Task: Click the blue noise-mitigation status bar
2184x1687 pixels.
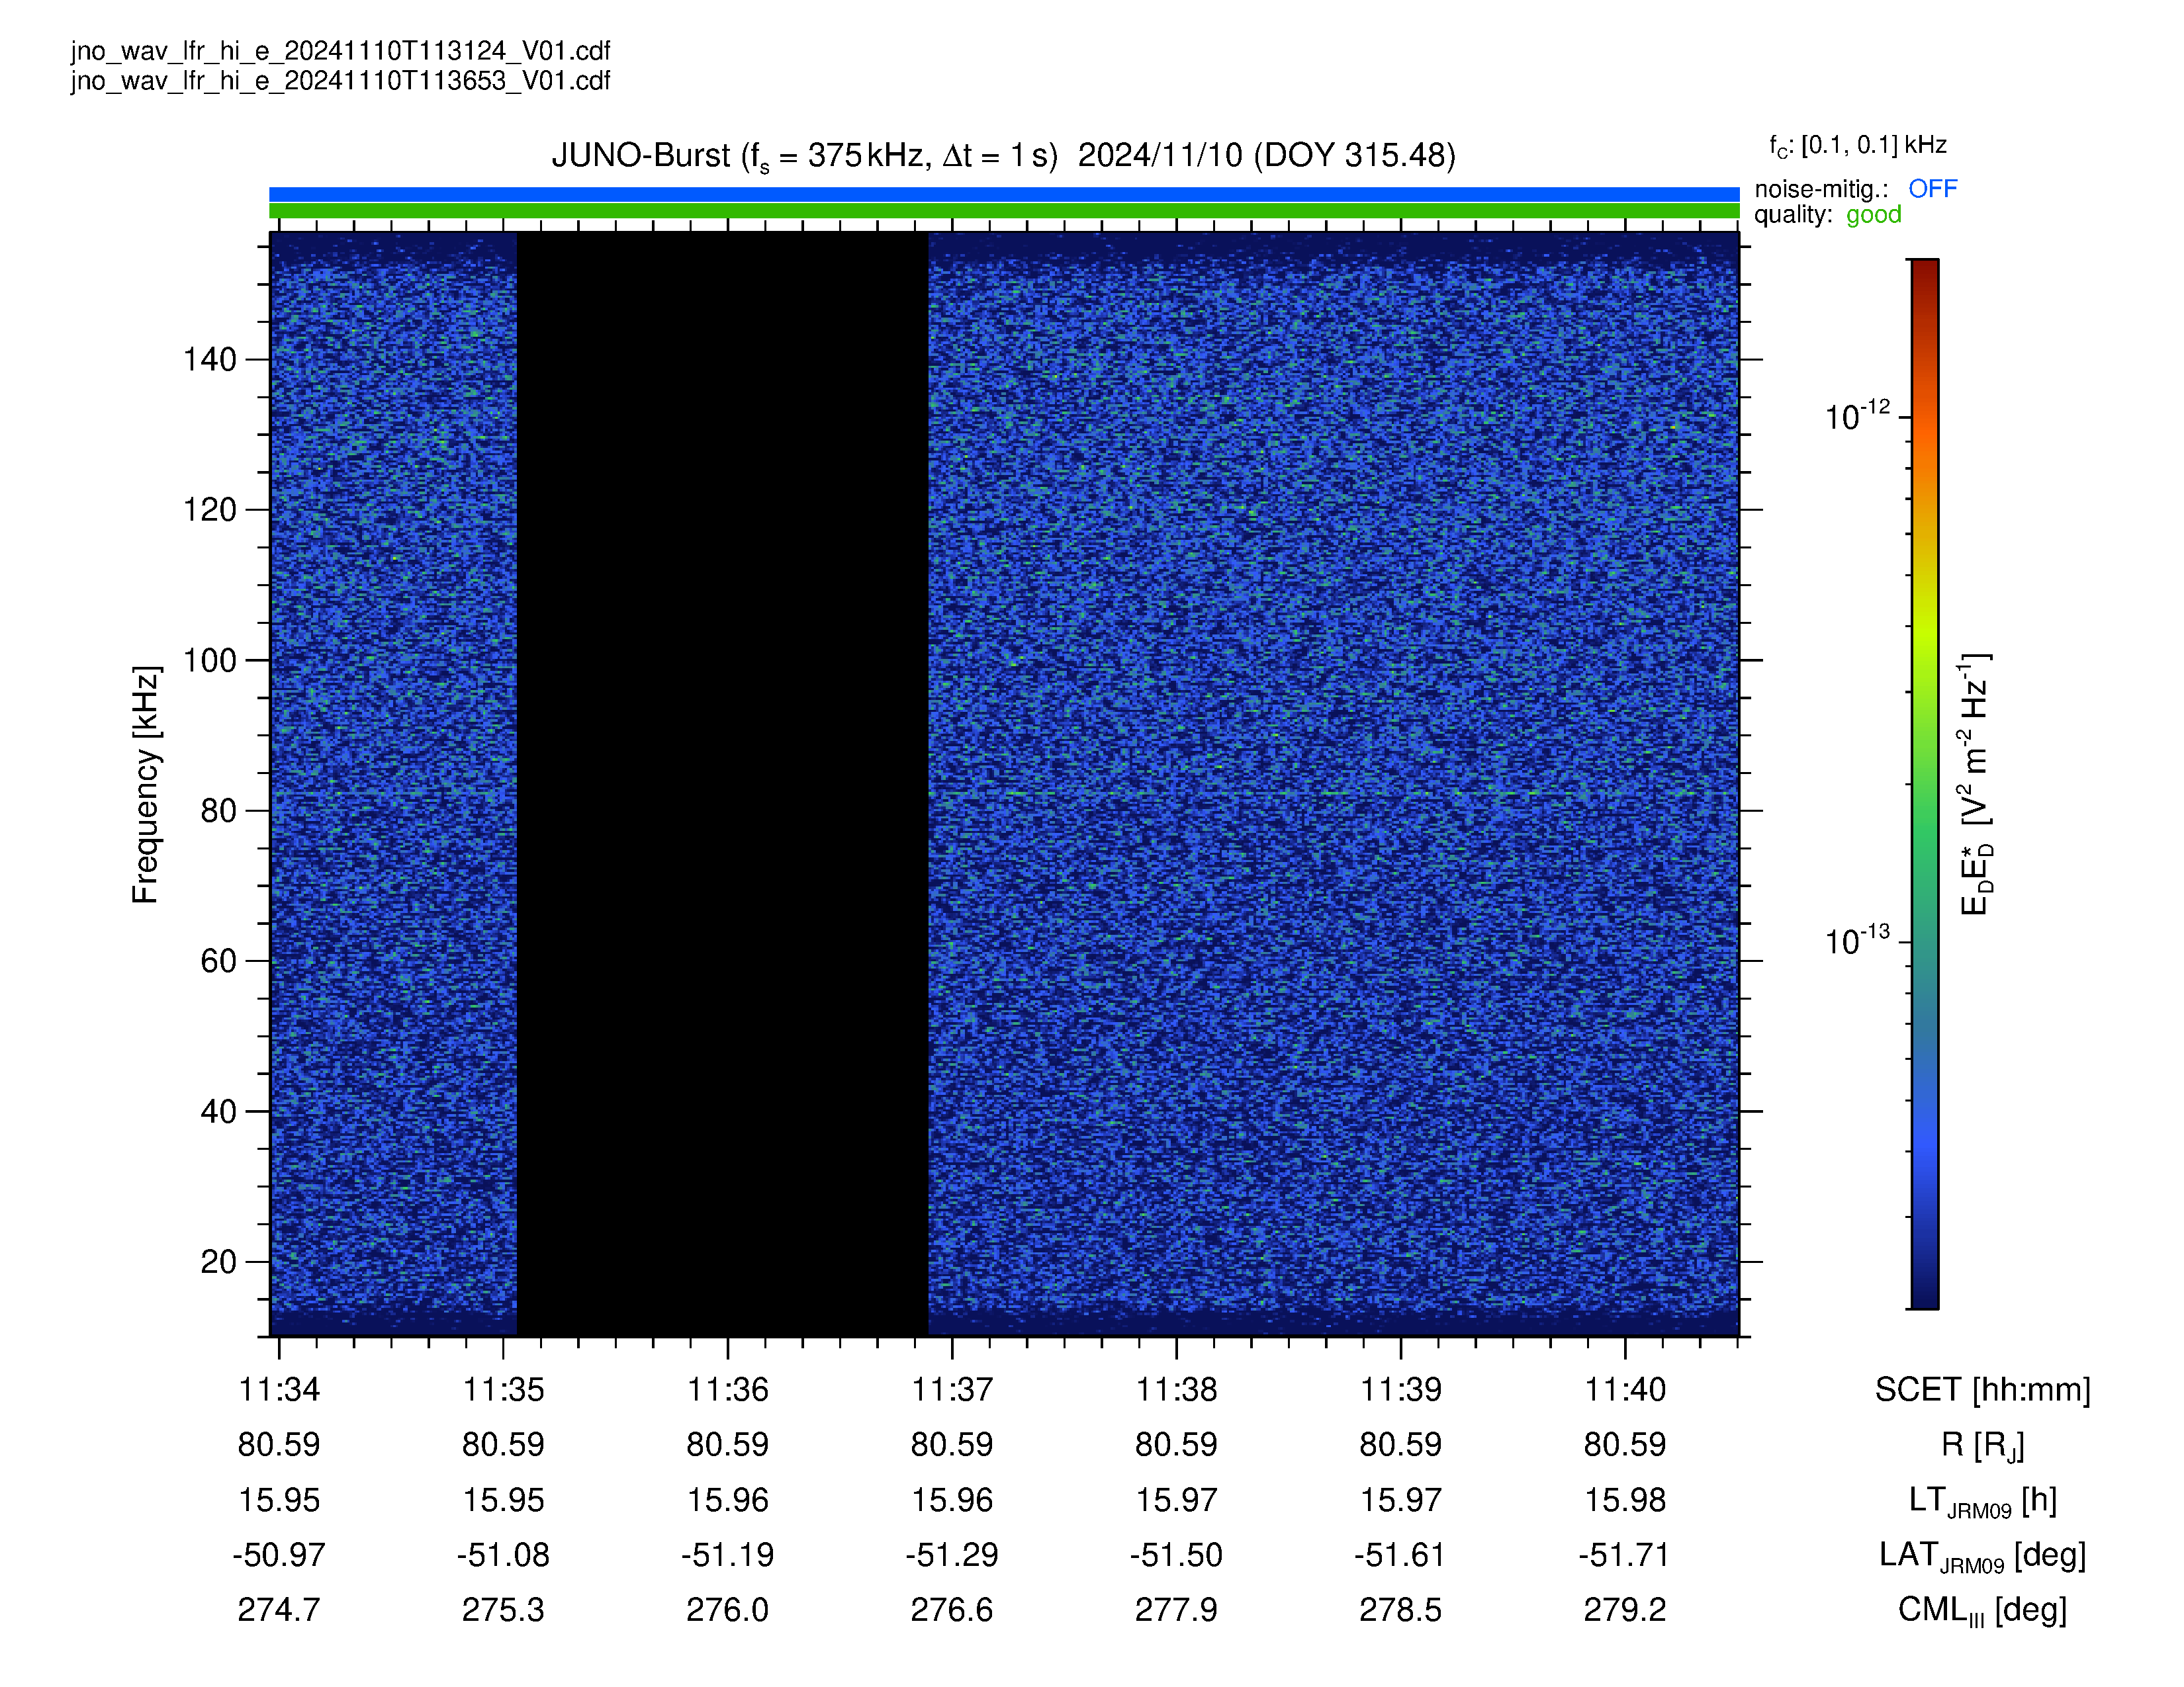Action: pos(1004,194)
